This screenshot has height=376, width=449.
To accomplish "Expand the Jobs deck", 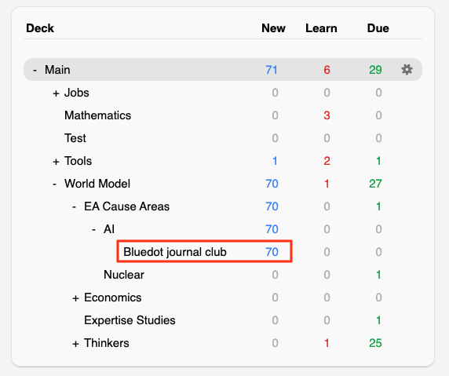I will coord(56,93).
